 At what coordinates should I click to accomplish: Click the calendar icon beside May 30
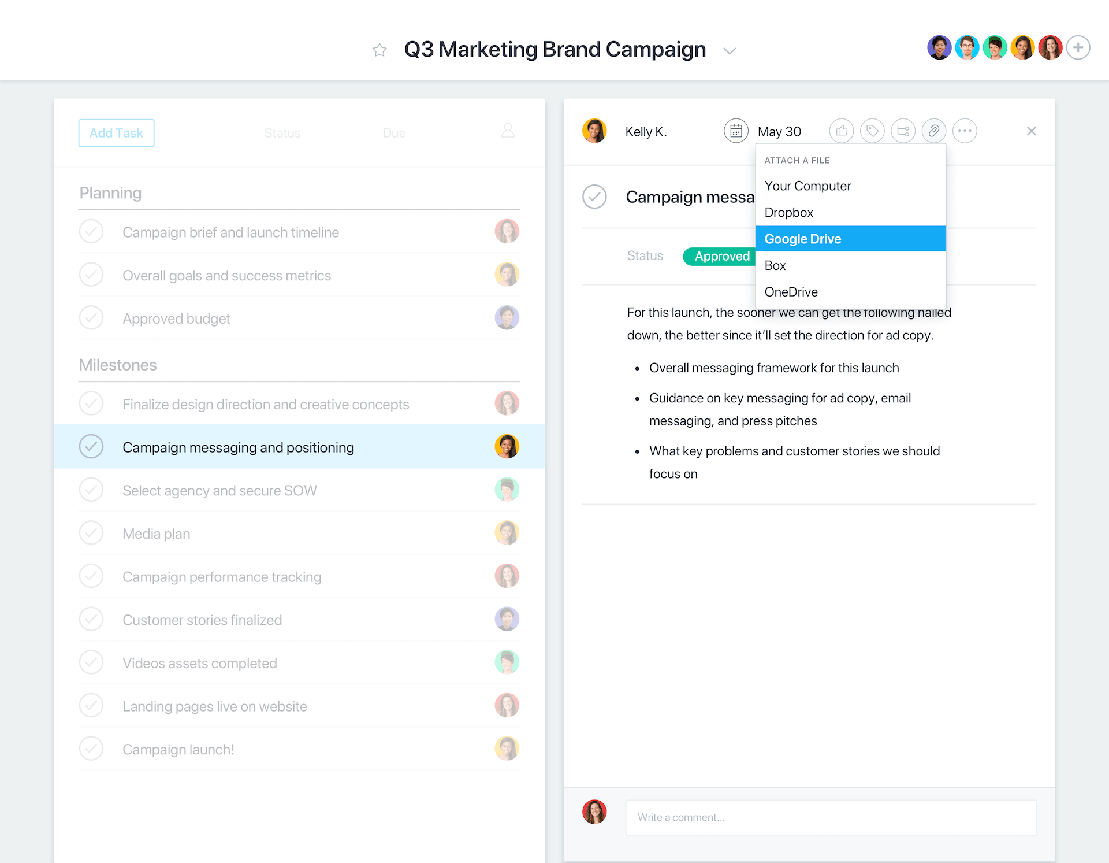coord(736,131)
